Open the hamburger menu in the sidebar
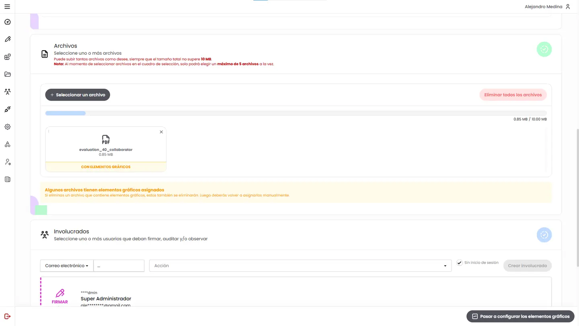This screenshot has width=579, height=326. click(7, 7)
